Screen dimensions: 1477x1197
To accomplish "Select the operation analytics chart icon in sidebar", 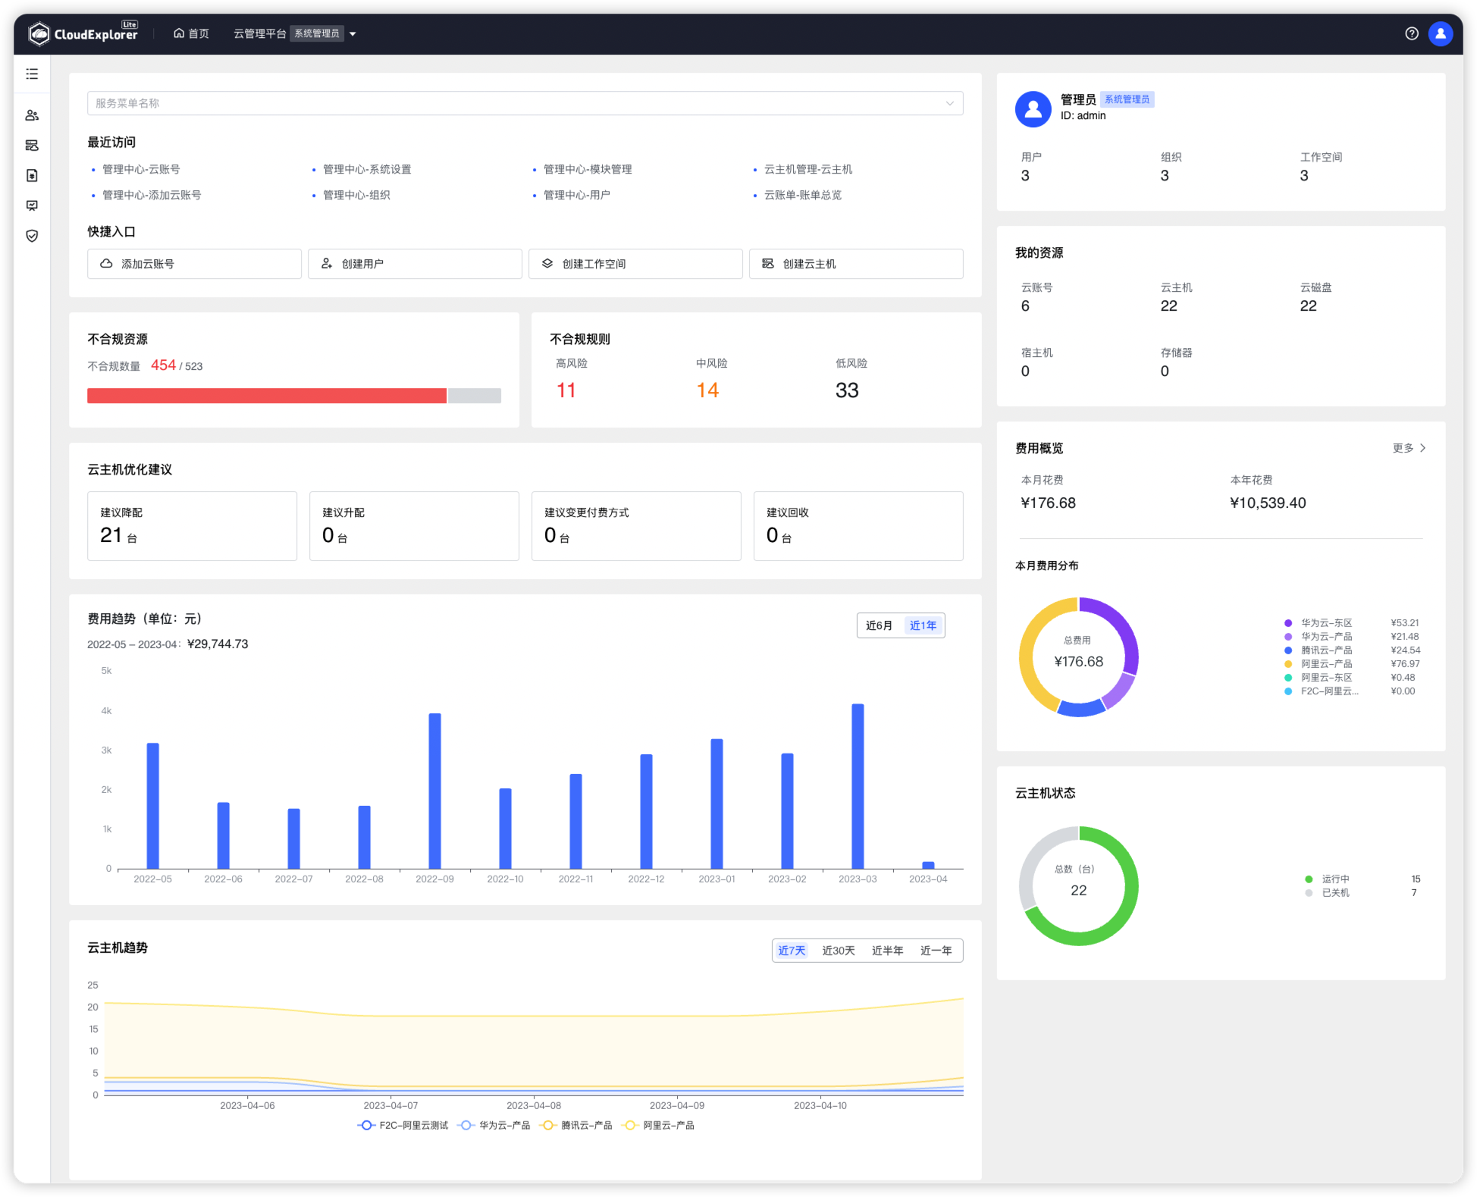I will click(x=32, y=205).
